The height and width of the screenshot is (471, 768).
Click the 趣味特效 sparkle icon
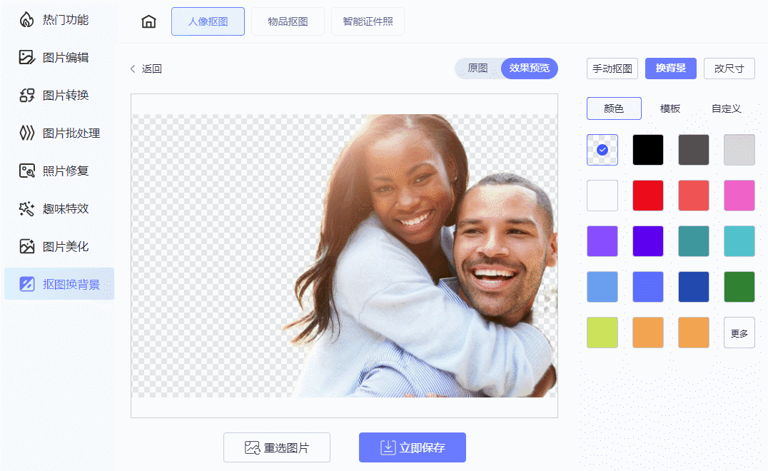(27, 208)
